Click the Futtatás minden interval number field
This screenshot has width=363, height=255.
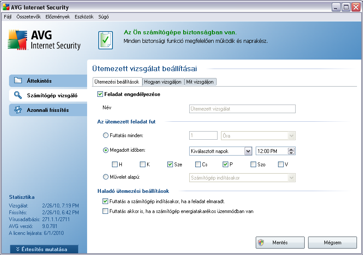point(203,135)
